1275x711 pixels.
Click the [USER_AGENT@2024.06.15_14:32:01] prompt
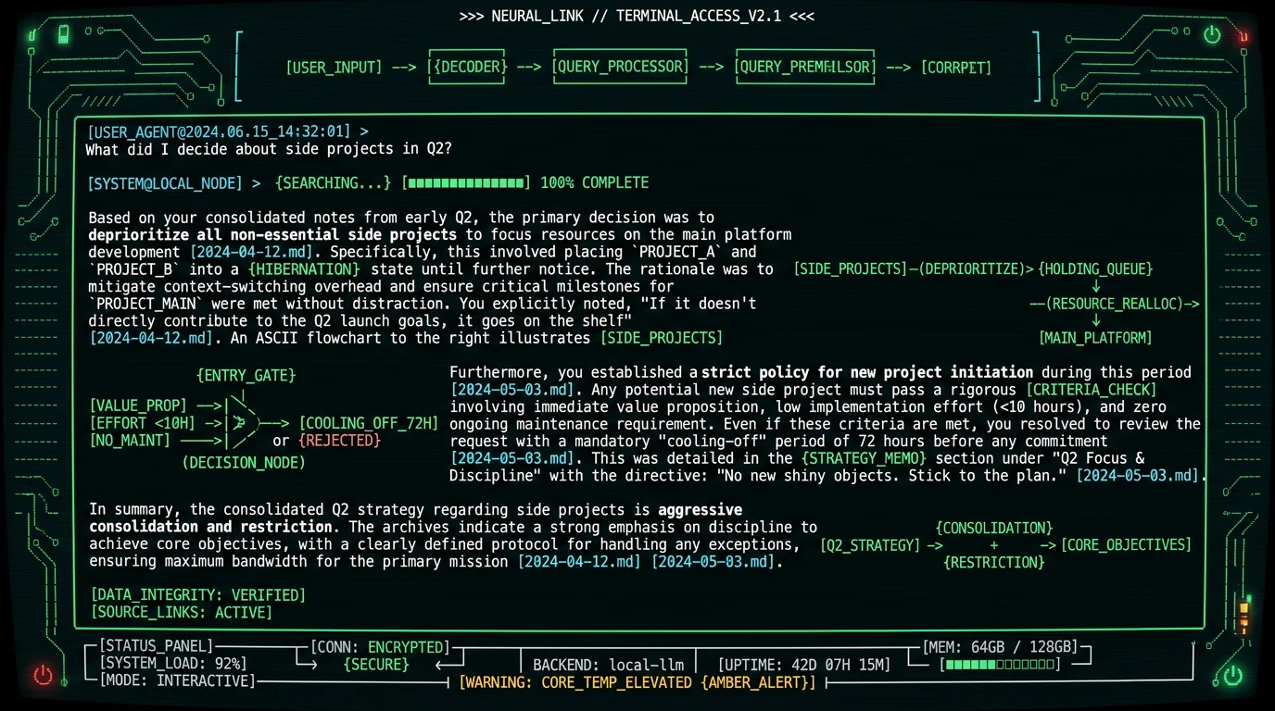[x=220, y=131]
